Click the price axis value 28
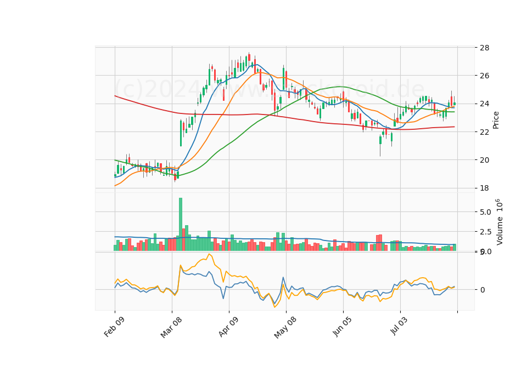Viewport: 527px width, 378px height. 484,48
